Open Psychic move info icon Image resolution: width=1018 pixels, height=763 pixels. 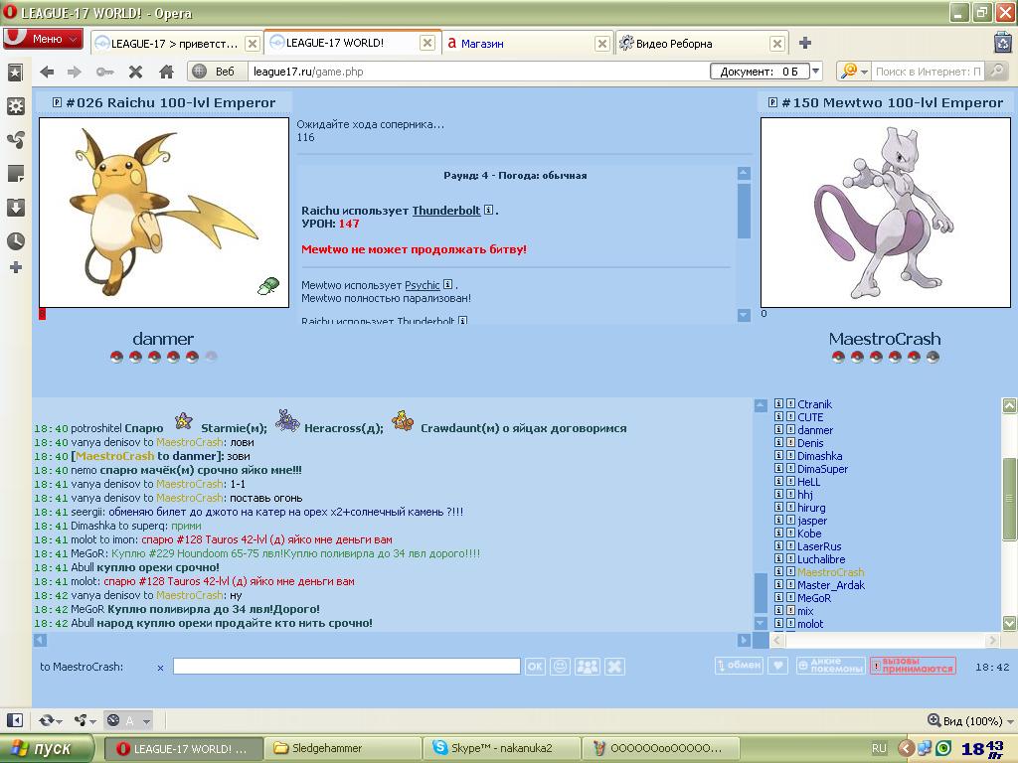pos(448,285)
